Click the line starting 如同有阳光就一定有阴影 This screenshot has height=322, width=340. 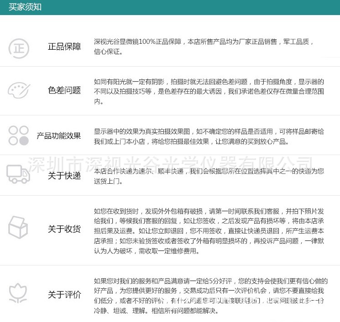[x=209, y=82]
